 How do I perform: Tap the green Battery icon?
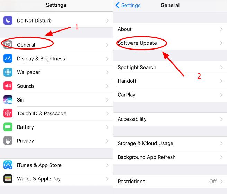(x=8, y=127)
